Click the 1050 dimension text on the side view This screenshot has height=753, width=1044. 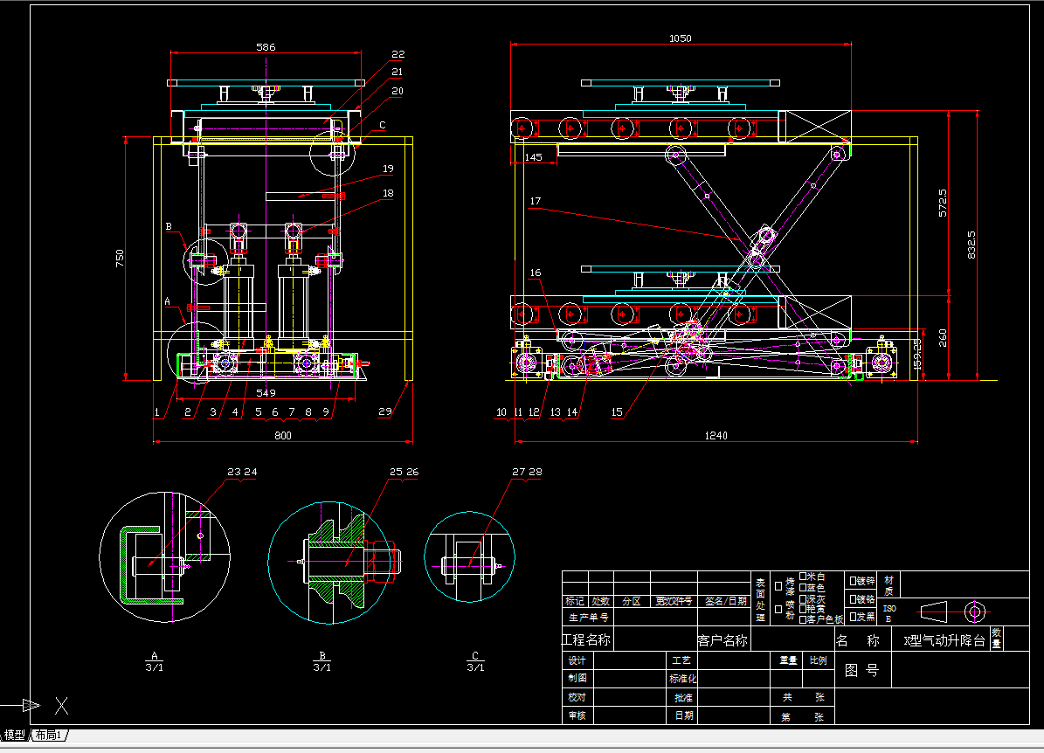pos(681,38)
